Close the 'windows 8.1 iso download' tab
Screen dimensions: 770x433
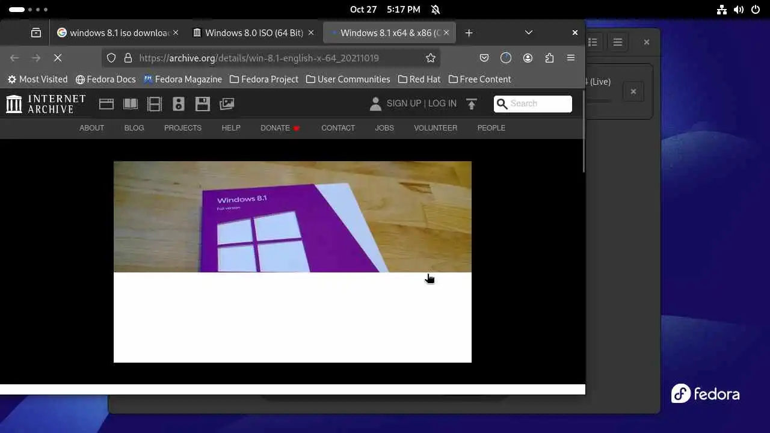coord(176,32)
